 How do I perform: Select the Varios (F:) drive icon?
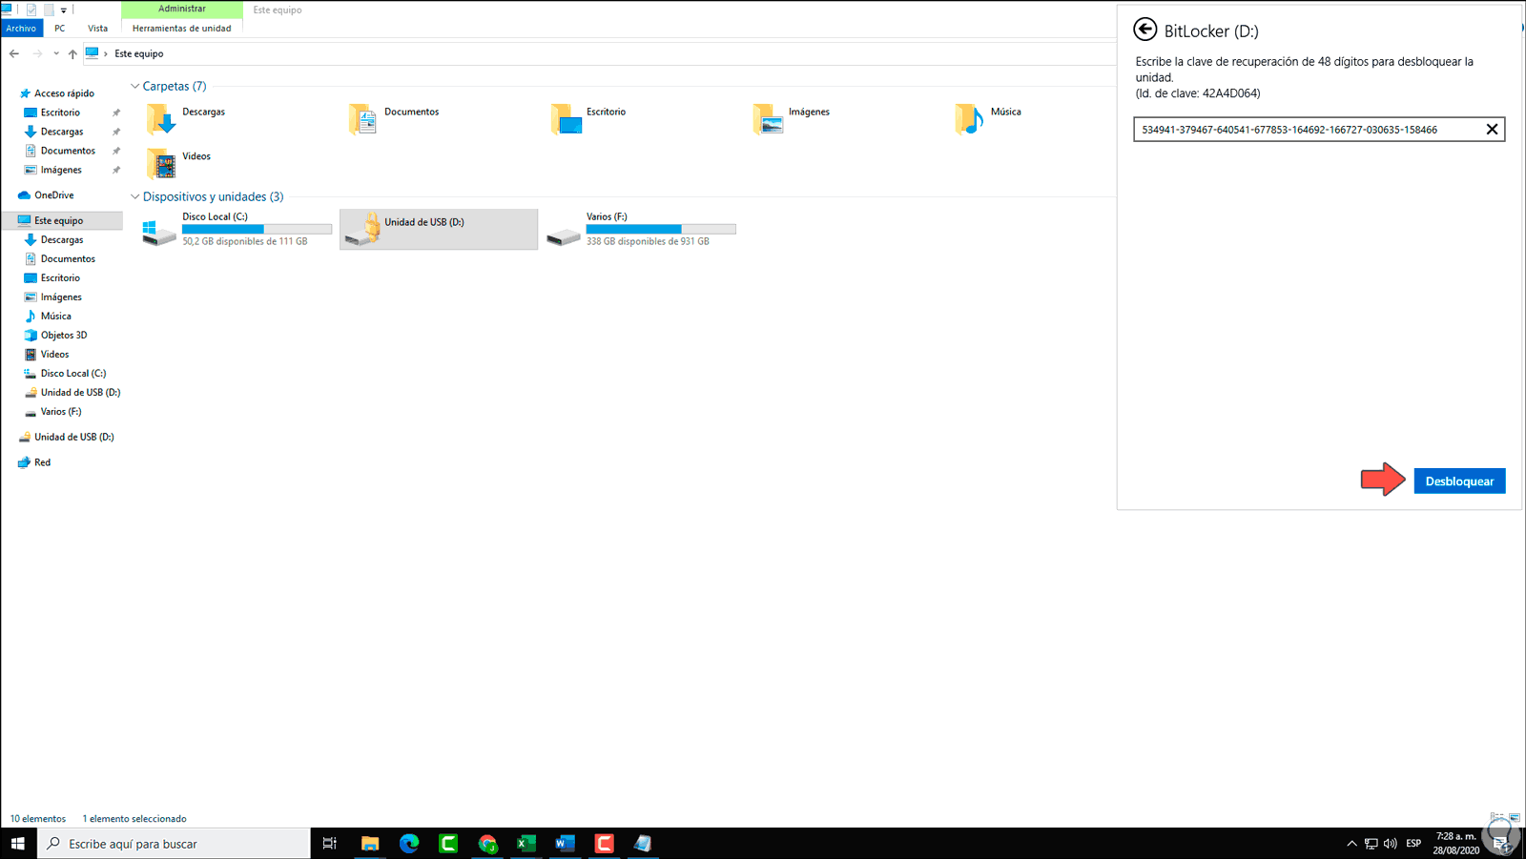(564, 235)
